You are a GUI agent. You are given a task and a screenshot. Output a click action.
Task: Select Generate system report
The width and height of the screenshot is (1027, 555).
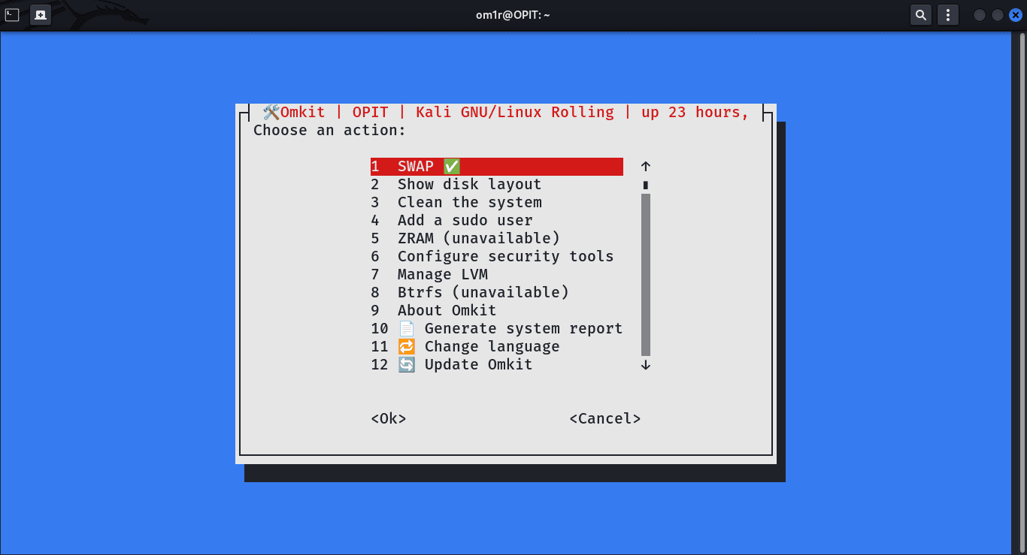[497, 328]
